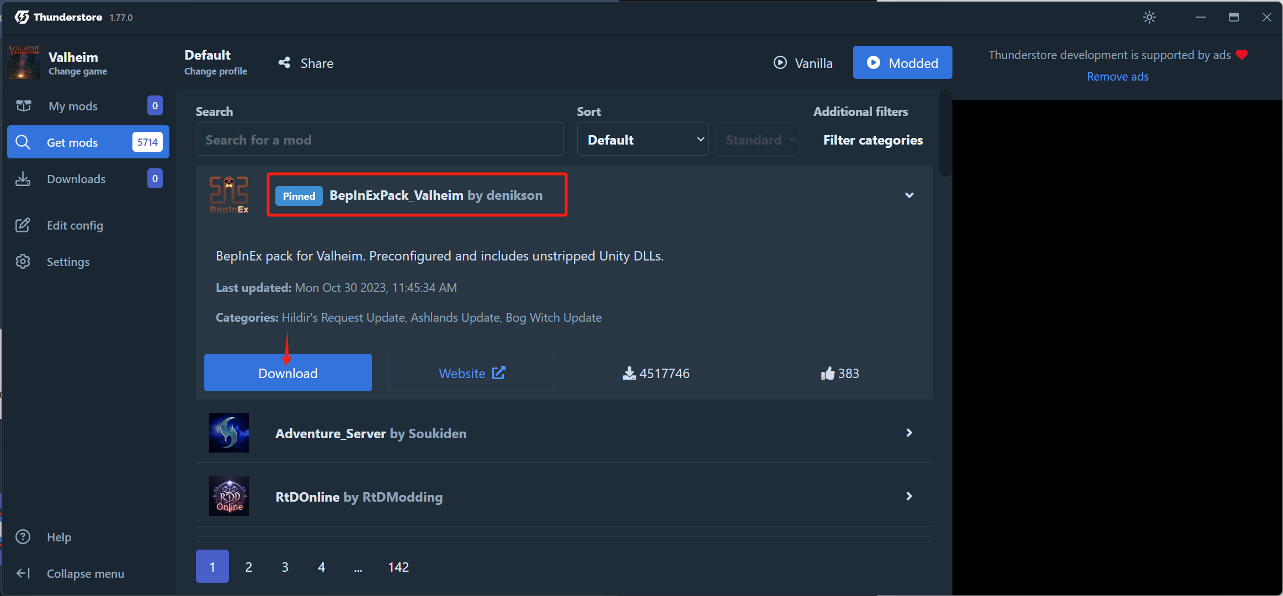1283x596 pixels.
Task: Open Edit config in the sidebar
Action: click(x=74, y=225)
